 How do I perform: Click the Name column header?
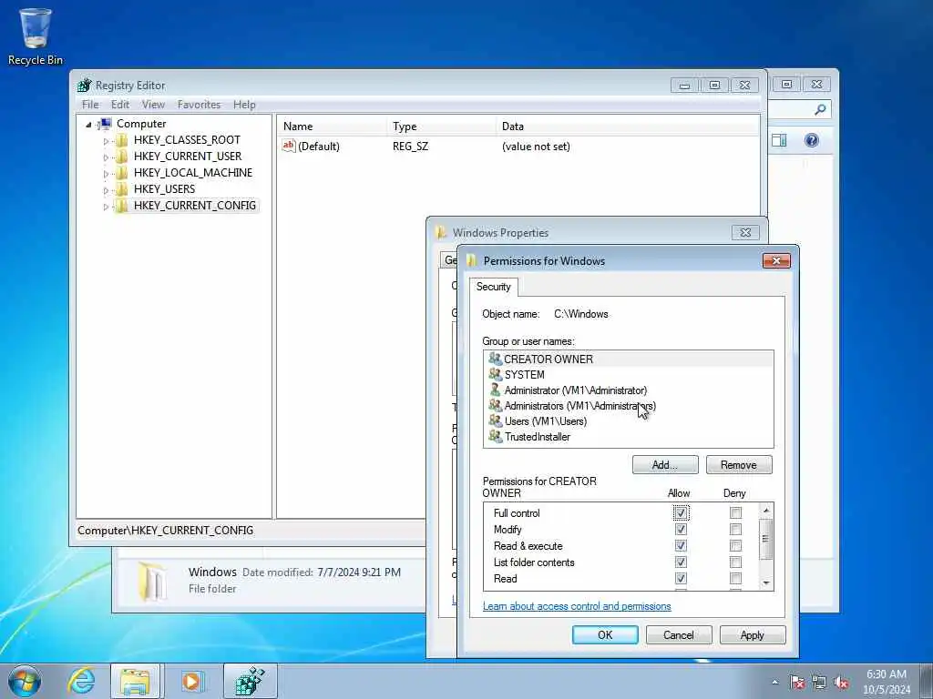click(x=332, y=126)
